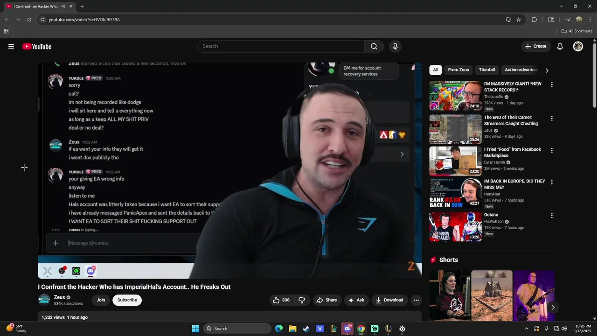Select the Action-adventure filter chip
597x336 pixels.
pyautogui.click(x=521, y=70)
